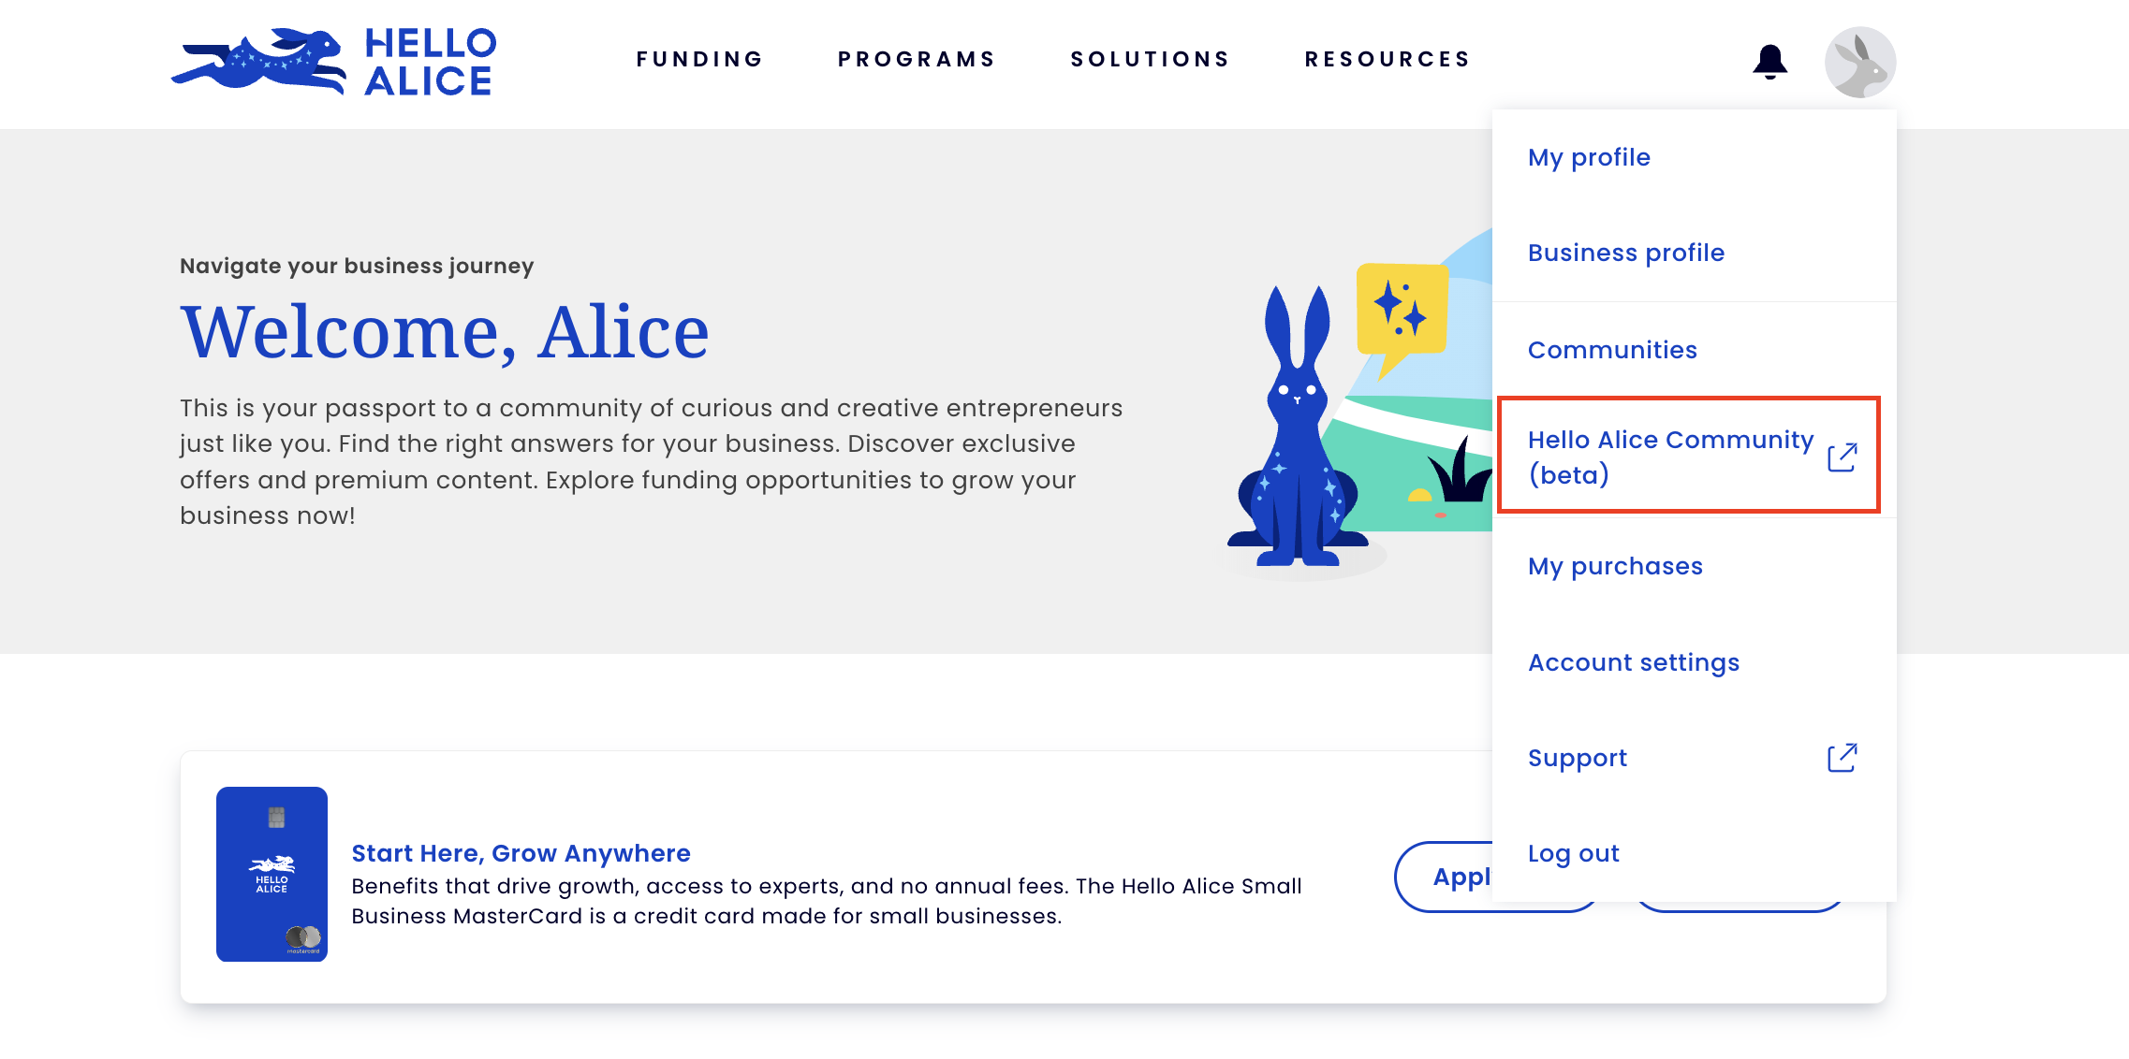Click the Start Here, Grow Anywhere link

521,853
